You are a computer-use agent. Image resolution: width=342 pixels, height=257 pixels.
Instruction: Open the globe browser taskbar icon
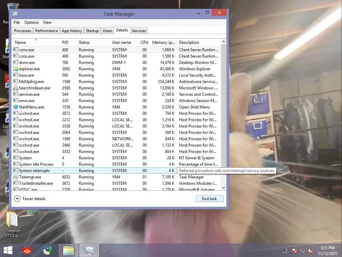coord(48,250)
